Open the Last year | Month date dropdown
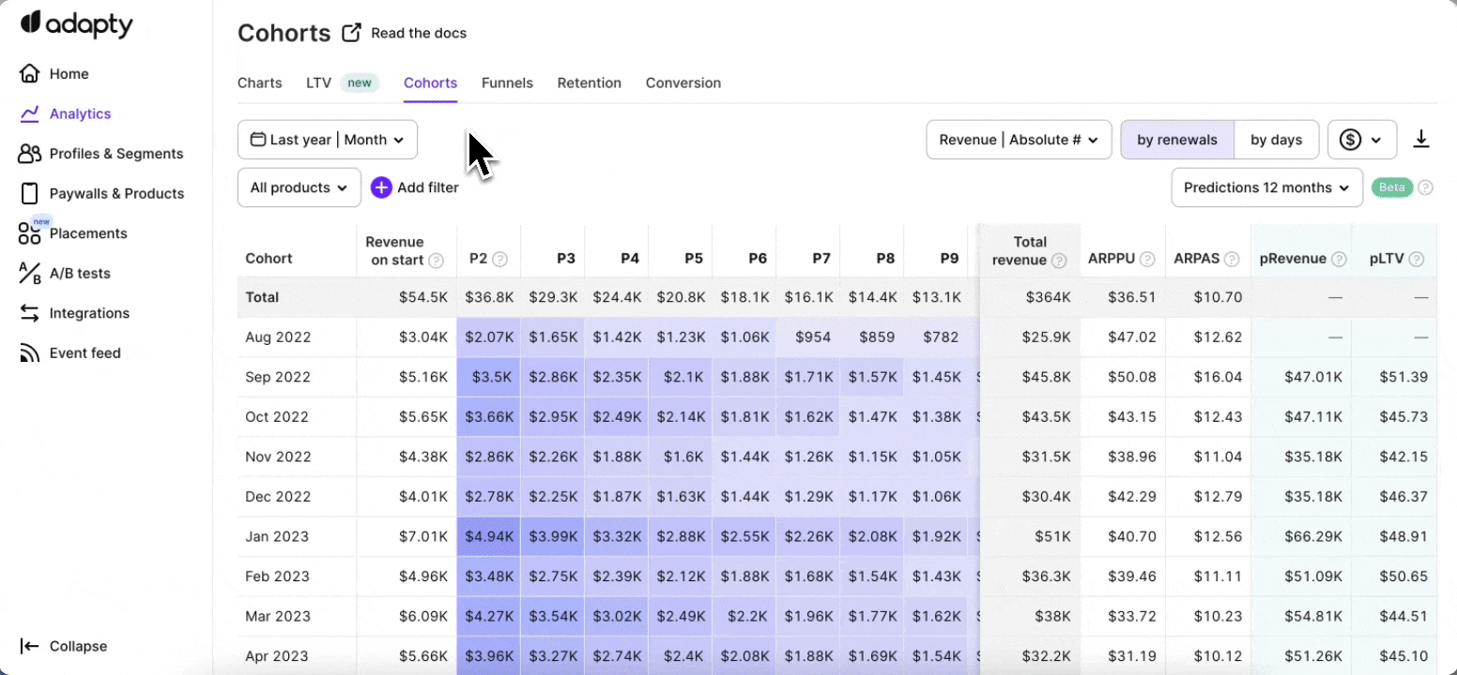This screenshot has height=675, width=1457. coord(328,140)
